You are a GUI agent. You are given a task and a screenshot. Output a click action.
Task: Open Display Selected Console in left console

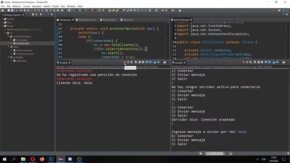coord(158,62)
